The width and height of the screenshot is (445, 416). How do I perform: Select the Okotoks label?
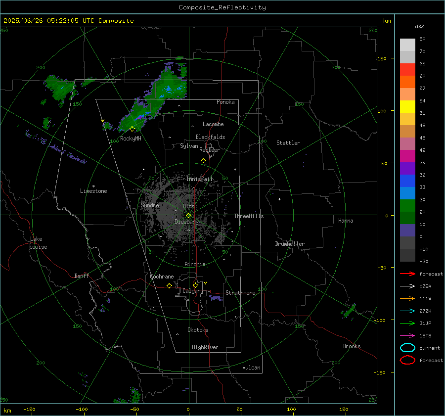(x=198, y=330)
